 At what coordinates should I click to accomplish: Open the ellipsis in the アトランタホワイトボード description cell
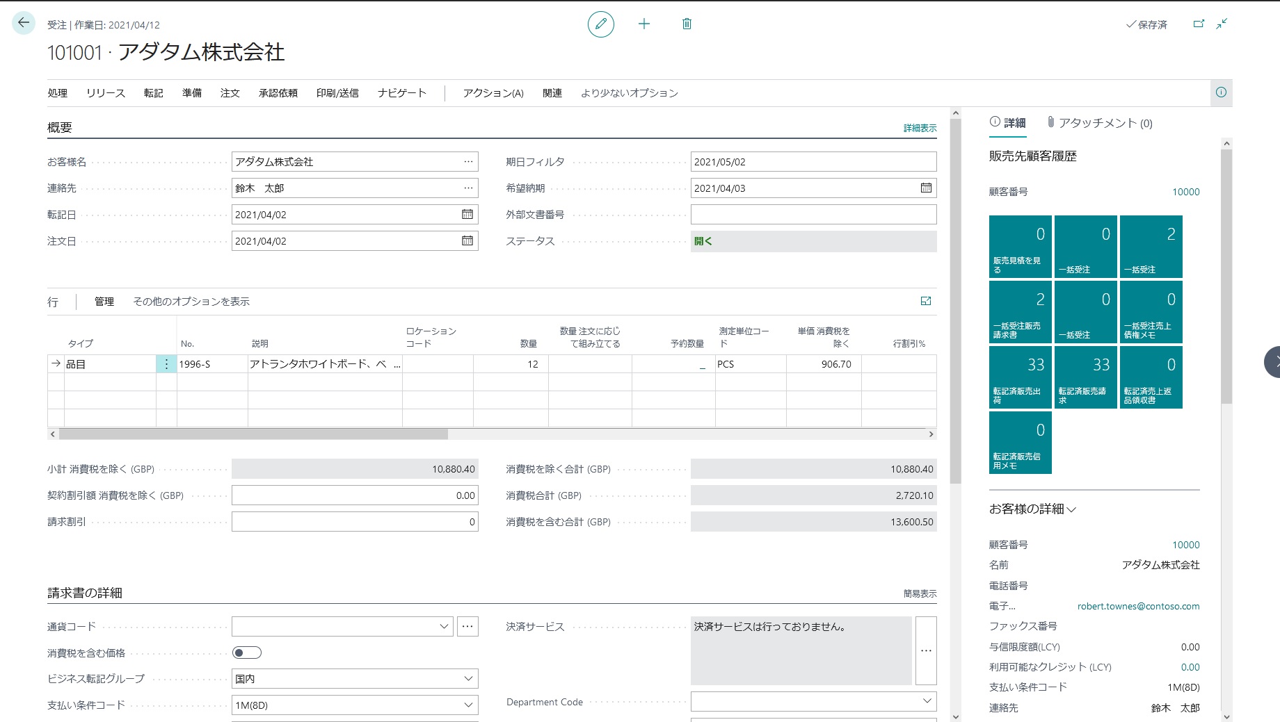397,364
